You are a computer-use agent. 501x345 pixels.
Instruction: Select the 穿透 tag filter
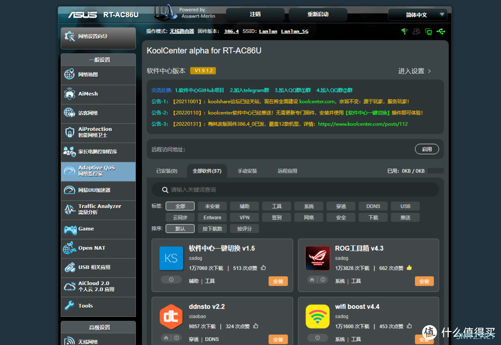tap(341, 206)
